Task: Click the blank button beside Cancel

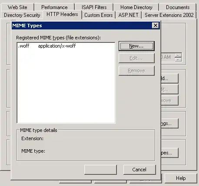Action: point(100,170)
